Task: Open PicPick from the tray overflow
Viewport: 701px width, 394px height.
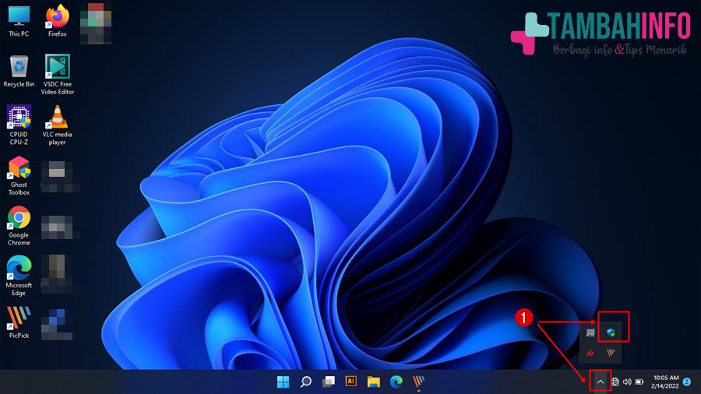Action: click(x=611, y=354)
